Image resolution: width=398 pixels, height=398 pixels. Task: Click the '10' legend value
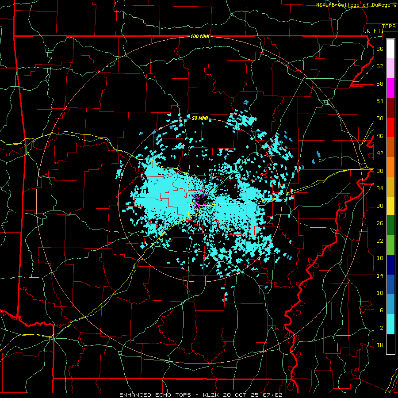380,293
